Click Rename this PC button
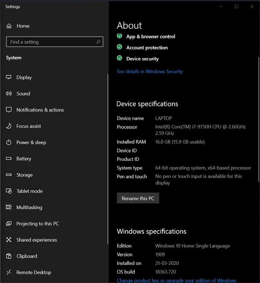Image resolution: width=260 pixels, height=283 pixels. tap(138, 198)
